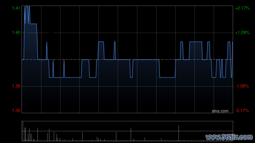Click the 1.36 price axis label
Viewport: 255px width, 143px height.
coord(16,86)
